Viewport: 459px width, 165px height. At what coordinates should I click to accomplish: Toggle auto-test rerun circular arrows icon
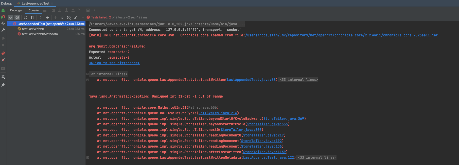(3, 23)
